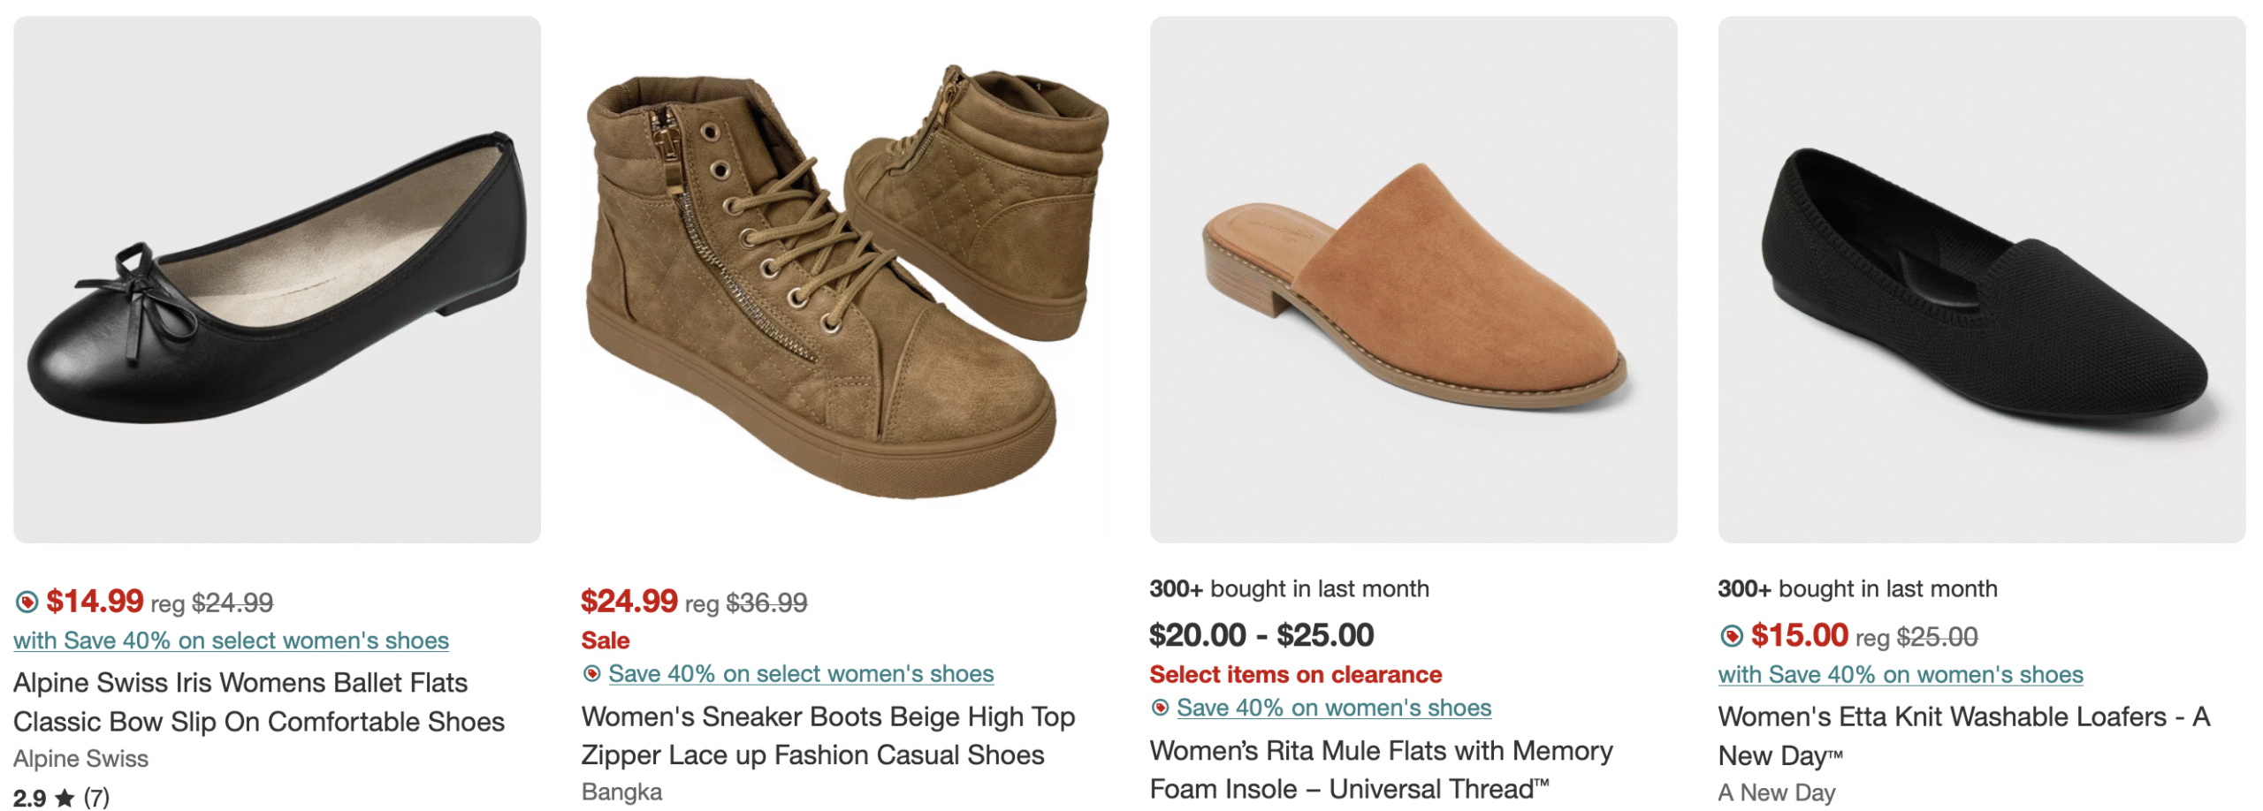
Task: Open the beige sneaker boots product image
Action: coord(845,279)
